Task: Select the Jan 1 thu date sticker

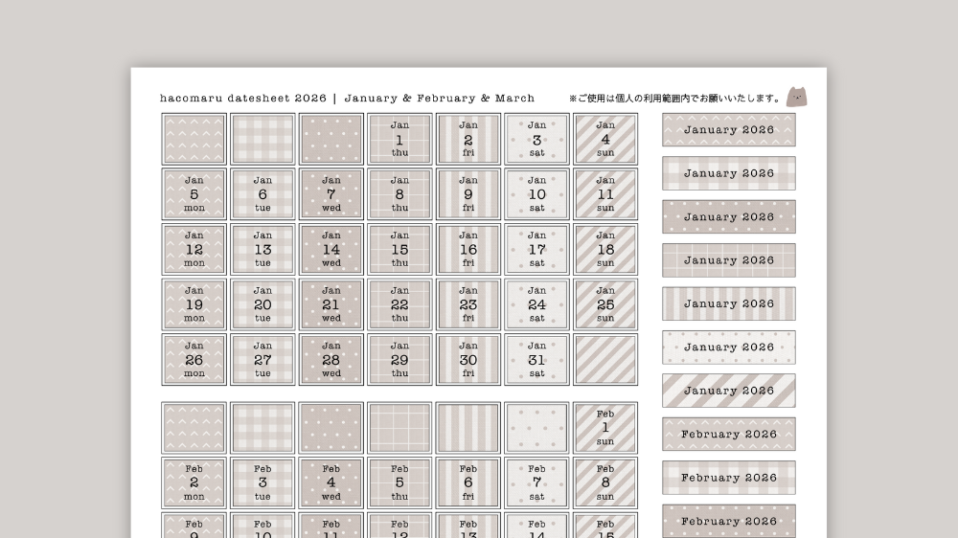Action: pos(399,139)
